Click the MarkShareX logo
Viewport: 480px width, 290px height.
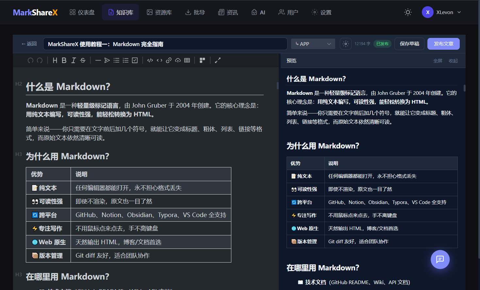(x=35, y=12)
